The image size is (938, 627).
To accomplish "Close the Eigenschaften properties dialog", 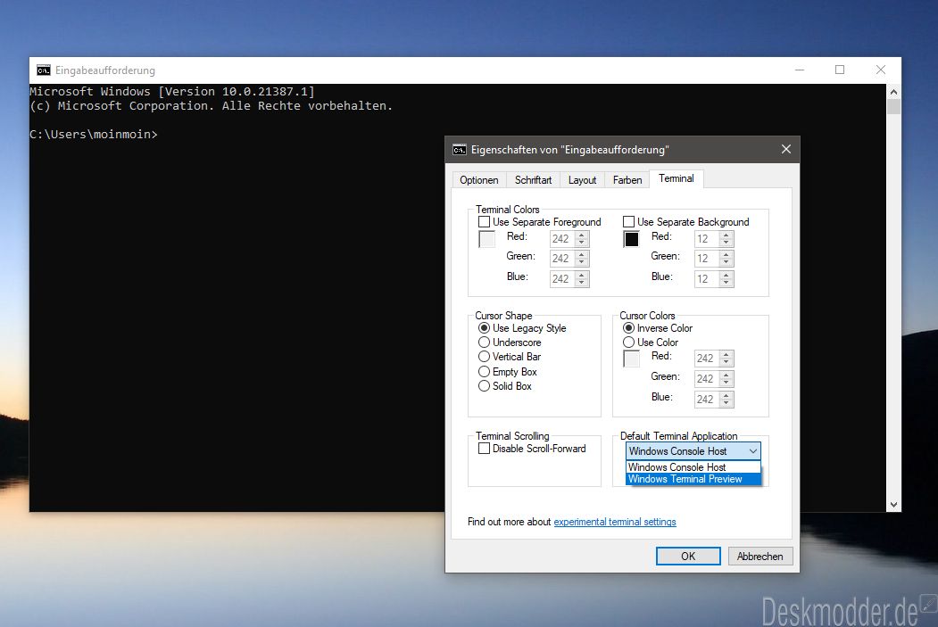I will (x=786, y=149).
